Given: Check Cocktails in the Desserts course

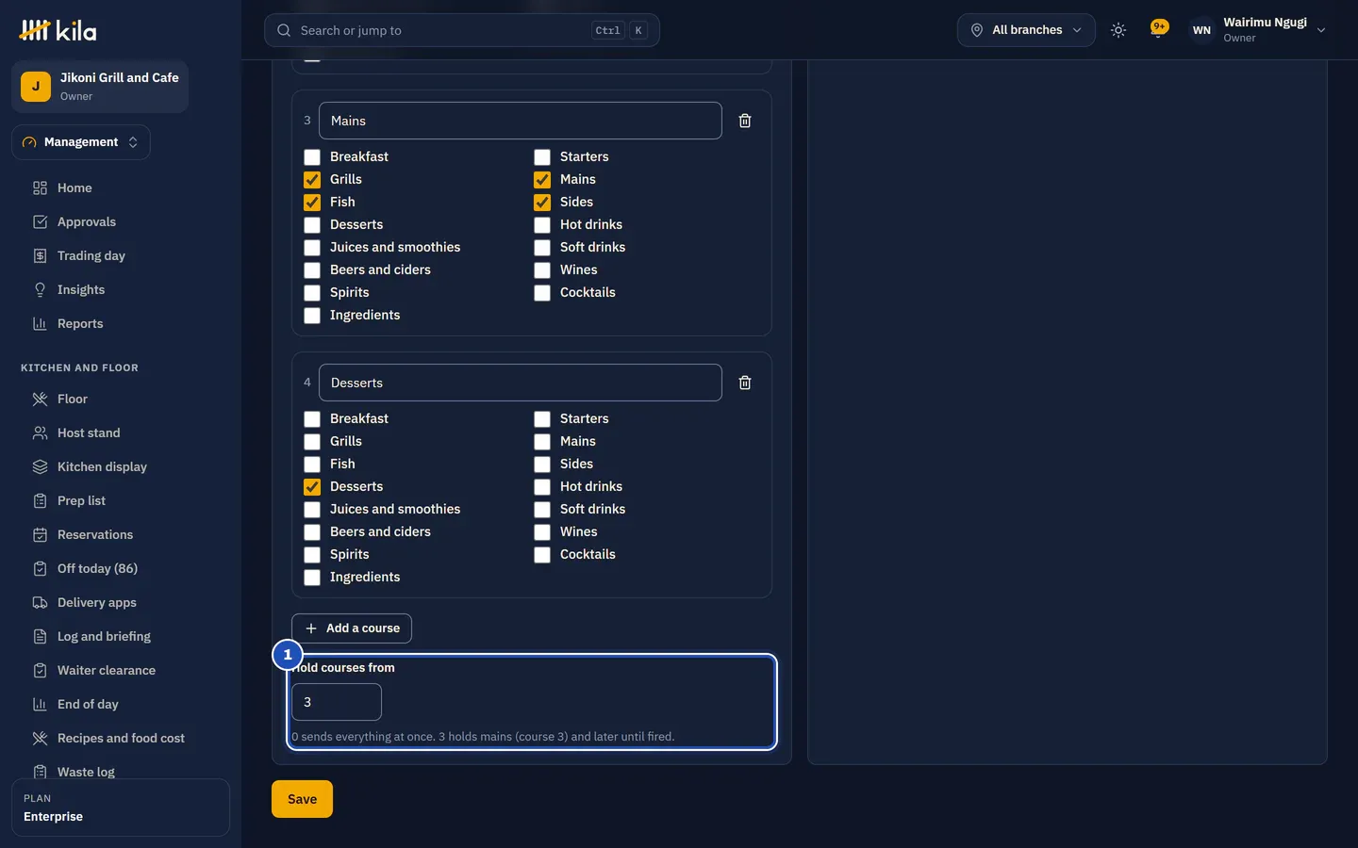Looking at the screenshot, I should (542, 555).
